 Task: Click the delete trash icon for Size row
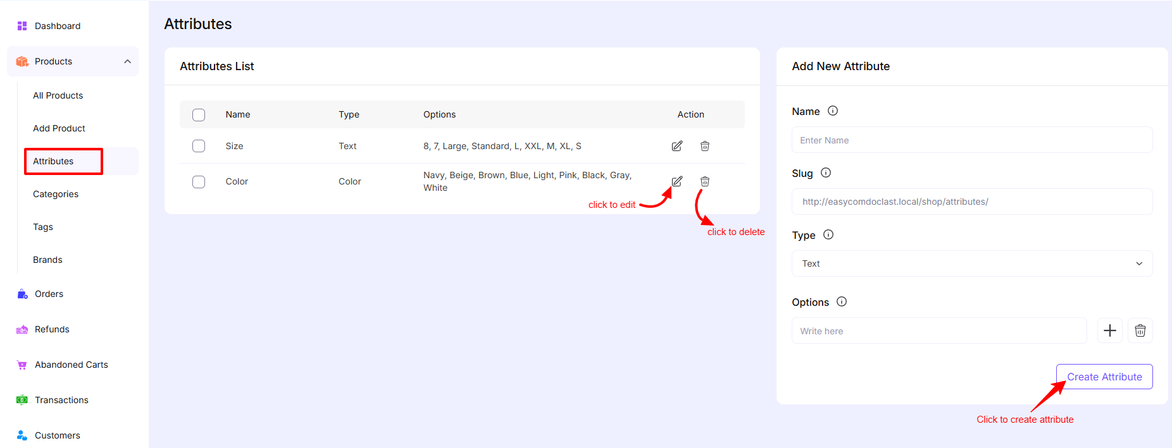click(x=704, y=146)
